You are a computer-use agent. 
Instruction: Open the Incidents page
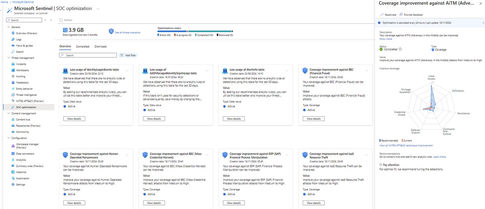click(x=21, y=64)
